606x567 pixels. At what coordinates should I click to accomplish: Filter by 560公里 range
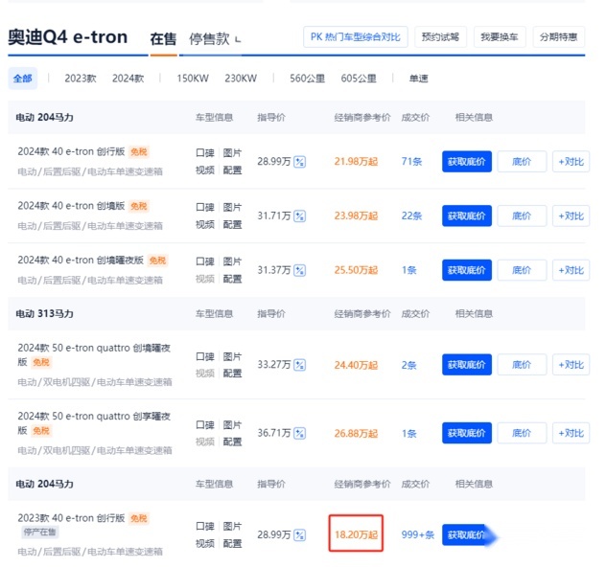(307, 79)
